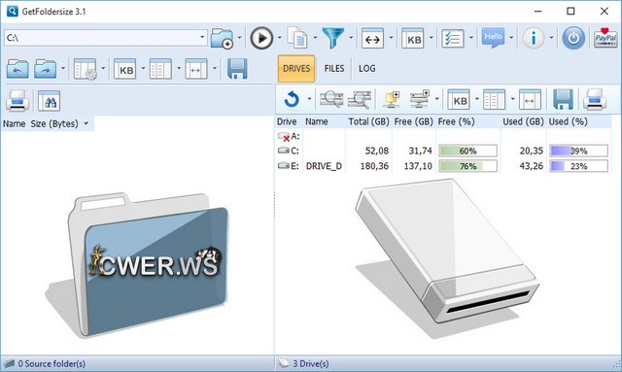The height and width of the screenshot is (372, 622).
Task: Navigate back with folder left-arrow icon
Action: point(17,69)
